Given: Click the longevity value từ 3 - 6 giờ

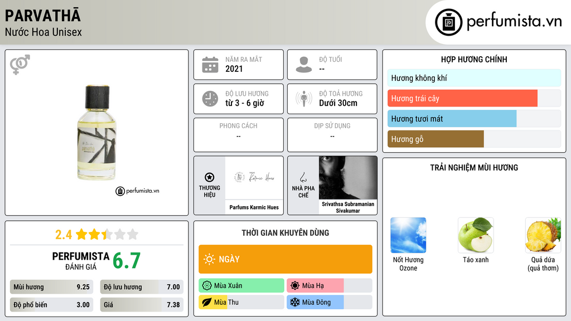Looking at the screenshot, I should [x=244, y=103].
